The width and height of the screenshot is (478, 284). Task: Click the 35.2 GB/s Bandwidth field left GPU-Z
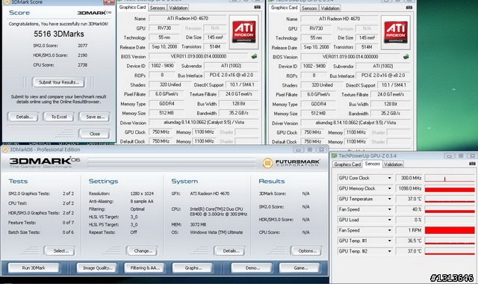[x=239, y=113]
